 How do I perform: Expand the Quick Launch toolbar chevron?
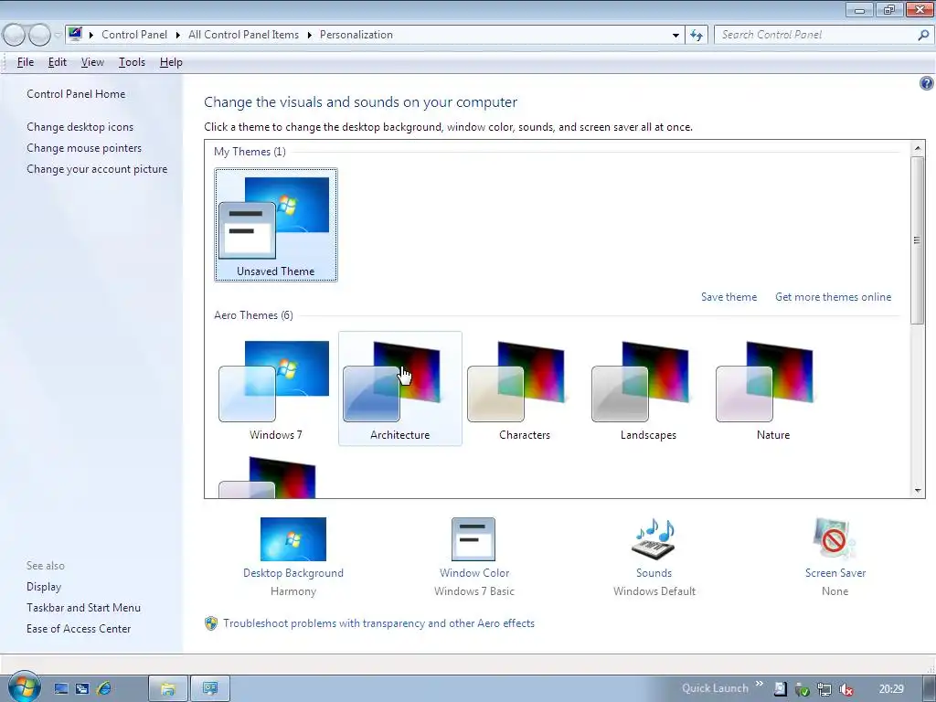coord(759,684)
